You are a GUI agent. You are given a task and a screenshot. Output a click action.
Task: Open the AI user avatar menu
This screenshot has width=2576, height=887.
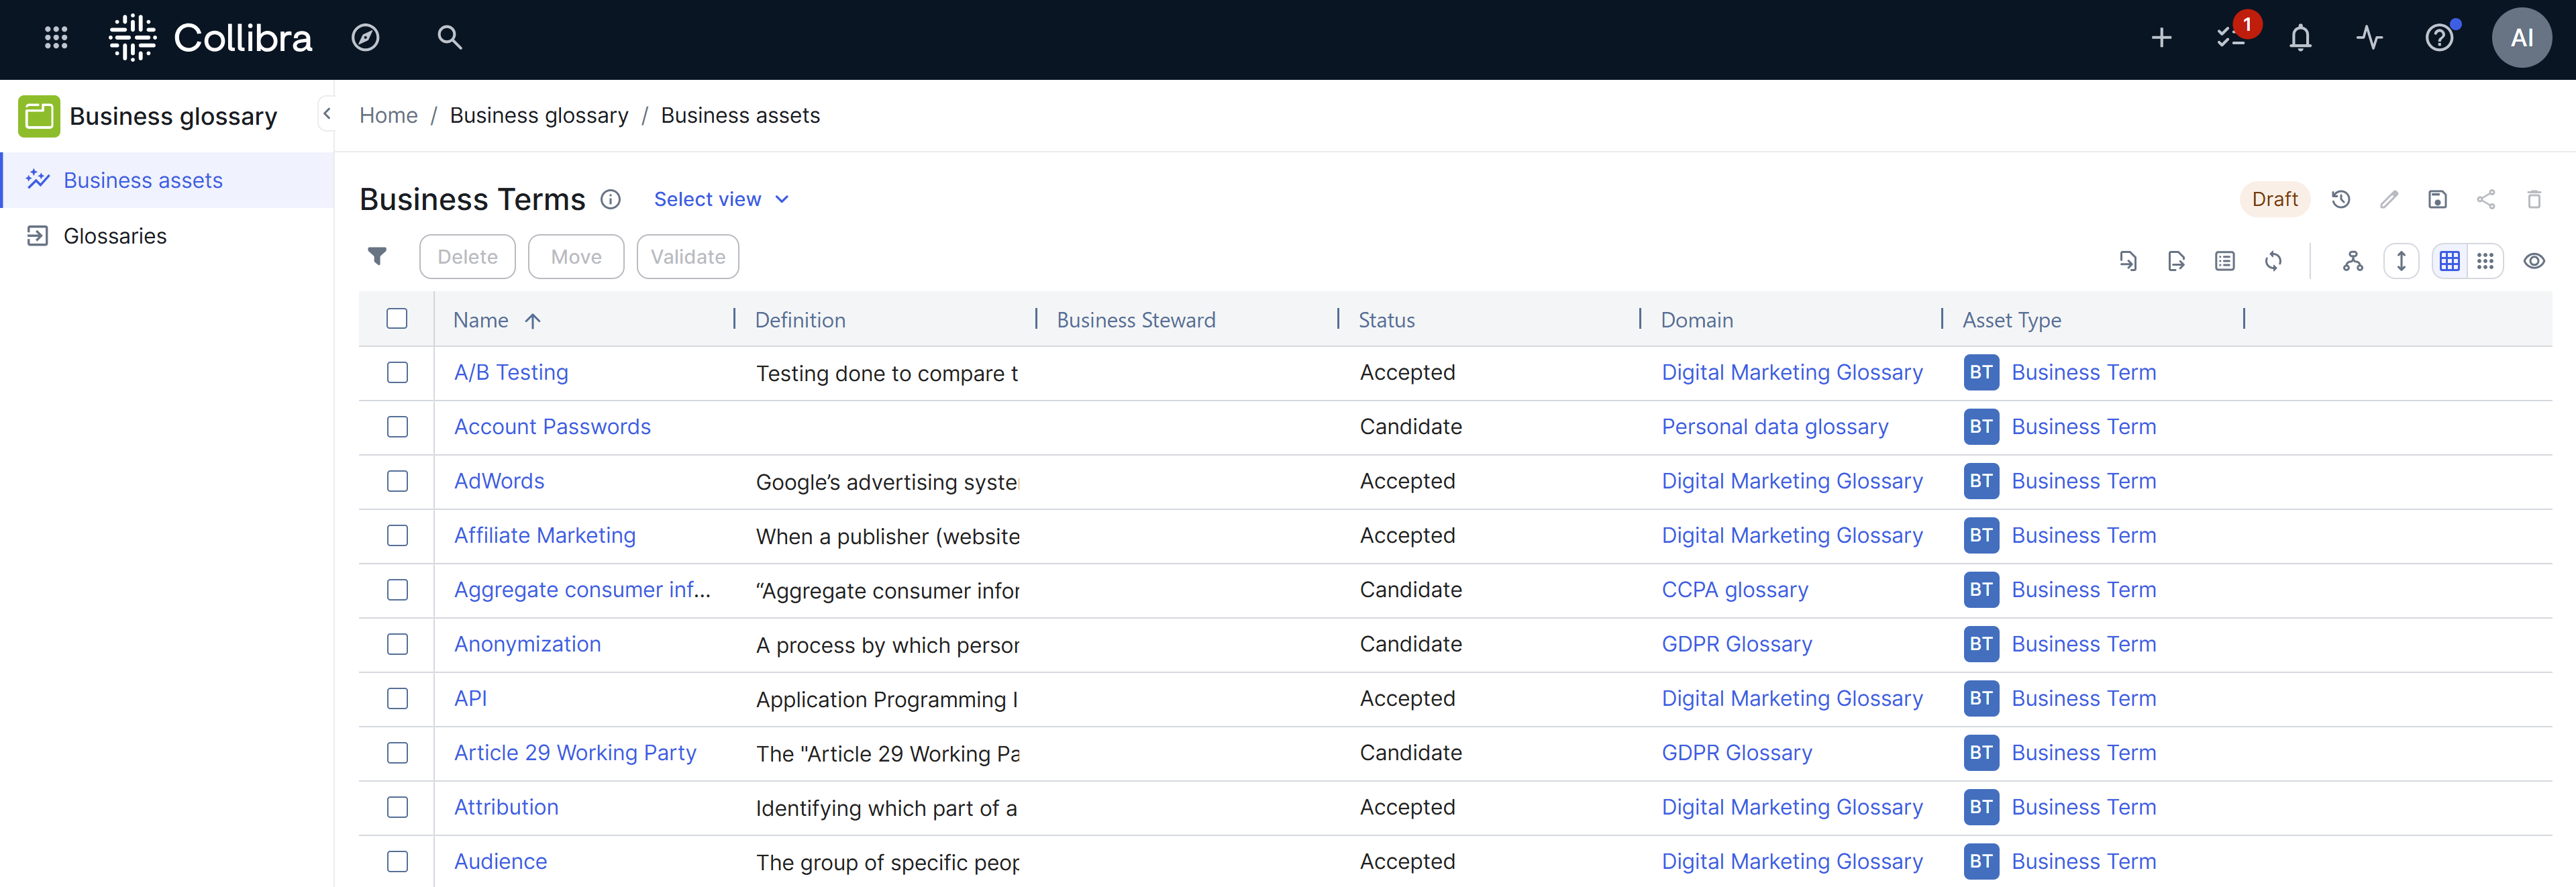[x=2521, y=38]
